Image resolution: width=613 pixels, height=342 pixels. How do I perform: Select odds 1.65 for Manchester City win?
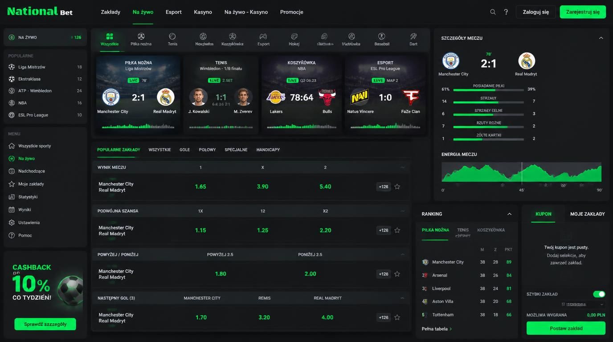200,187
